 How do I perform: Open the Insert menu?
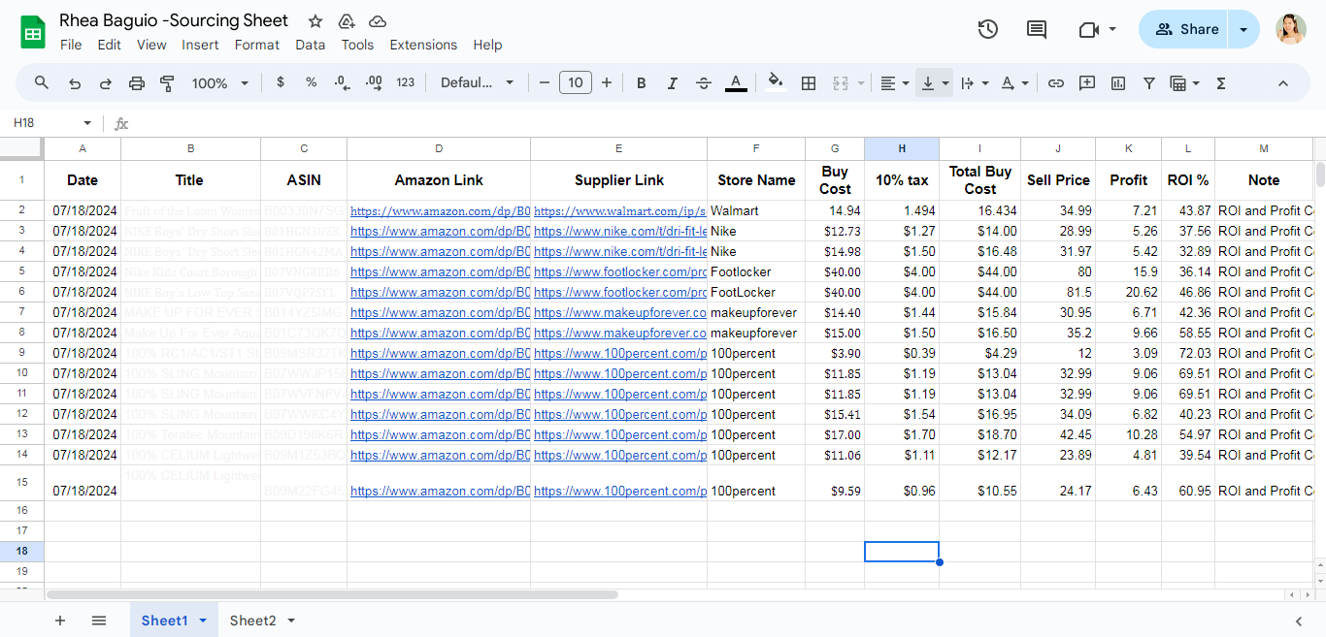click(200, 45)
